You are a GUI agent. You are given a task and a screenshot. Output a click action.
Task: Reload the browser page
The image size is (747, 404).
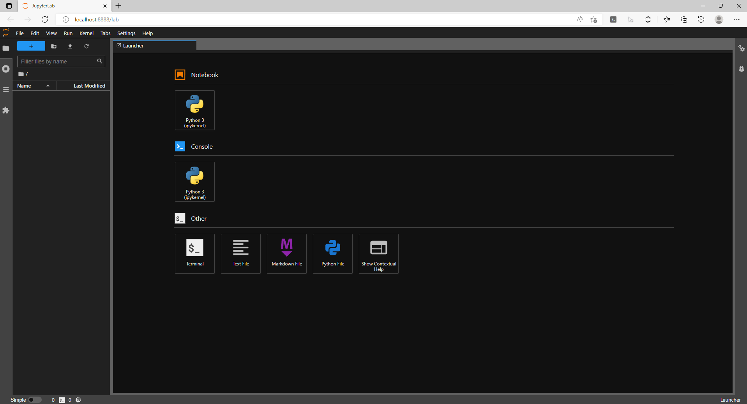point(45,19)
